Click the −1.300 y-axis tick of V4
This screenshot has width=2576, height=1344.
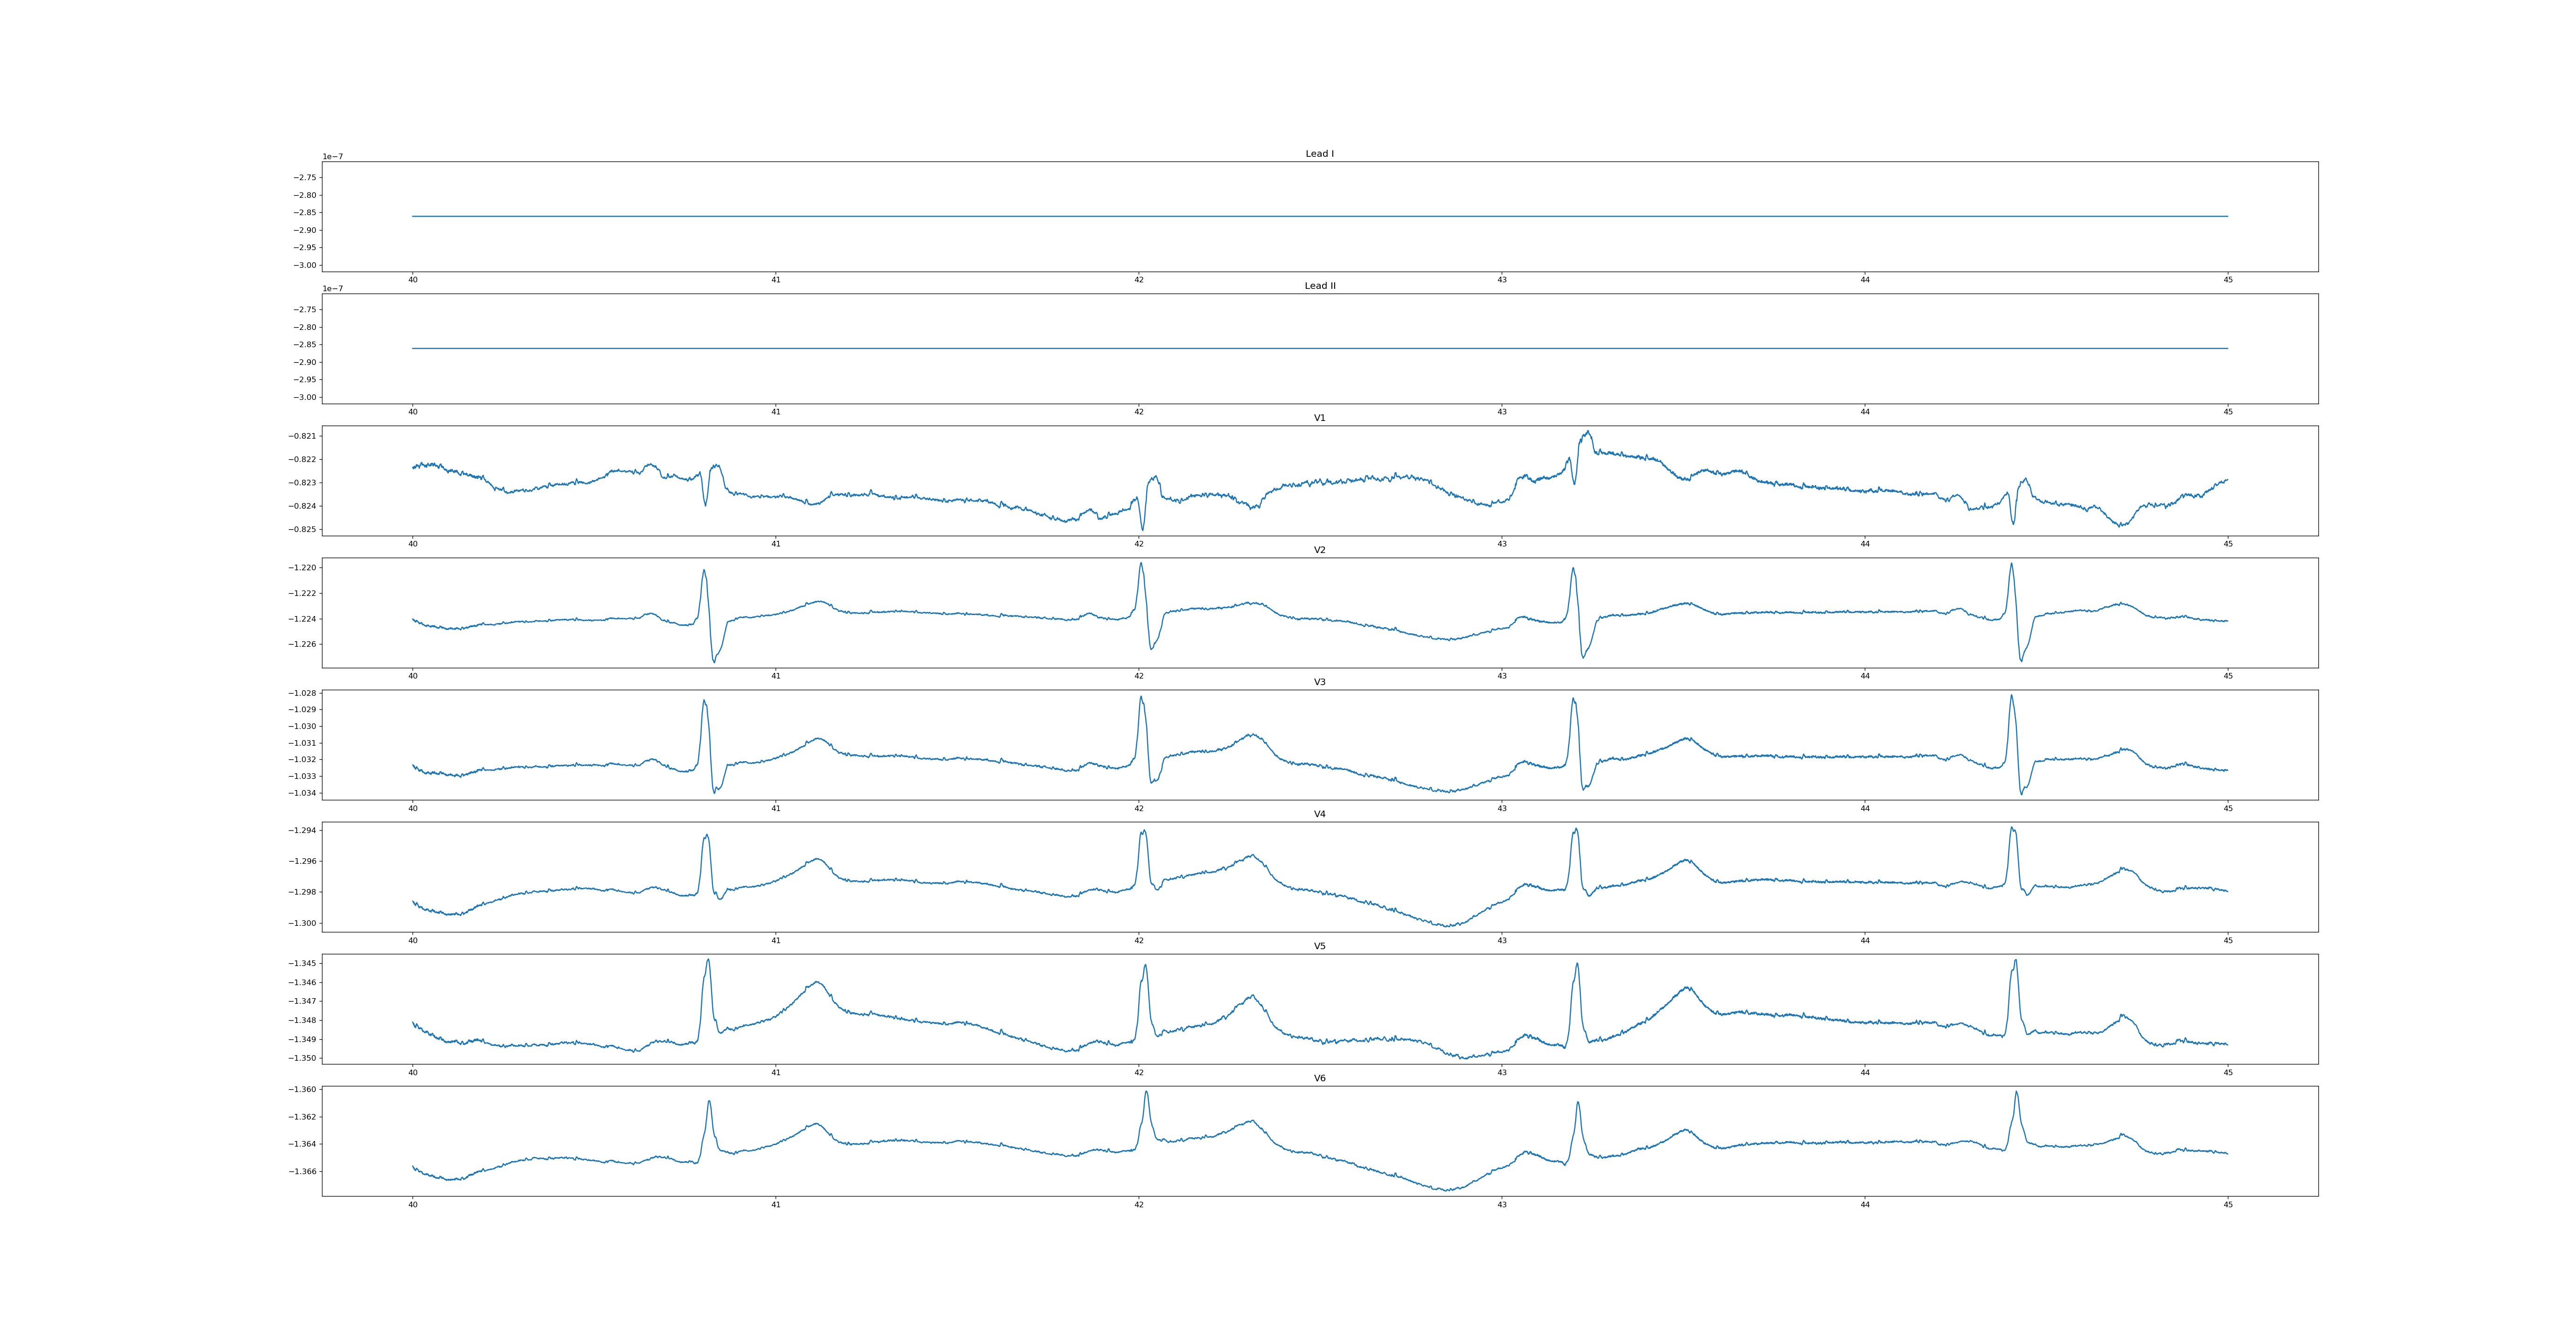[302, 923]
